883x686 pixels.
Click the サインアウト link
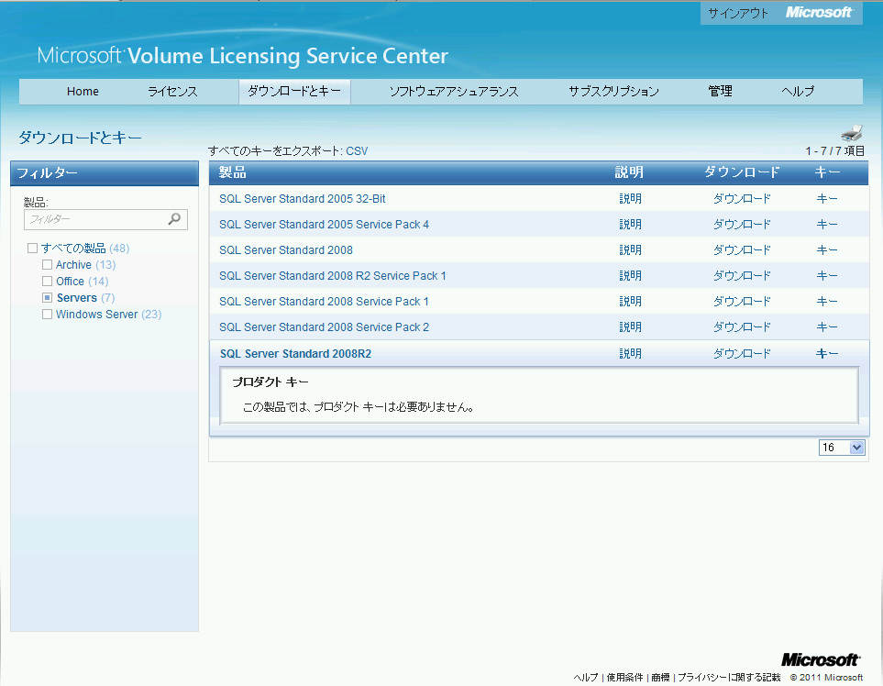pyautogui.click(x=738, y=14)
